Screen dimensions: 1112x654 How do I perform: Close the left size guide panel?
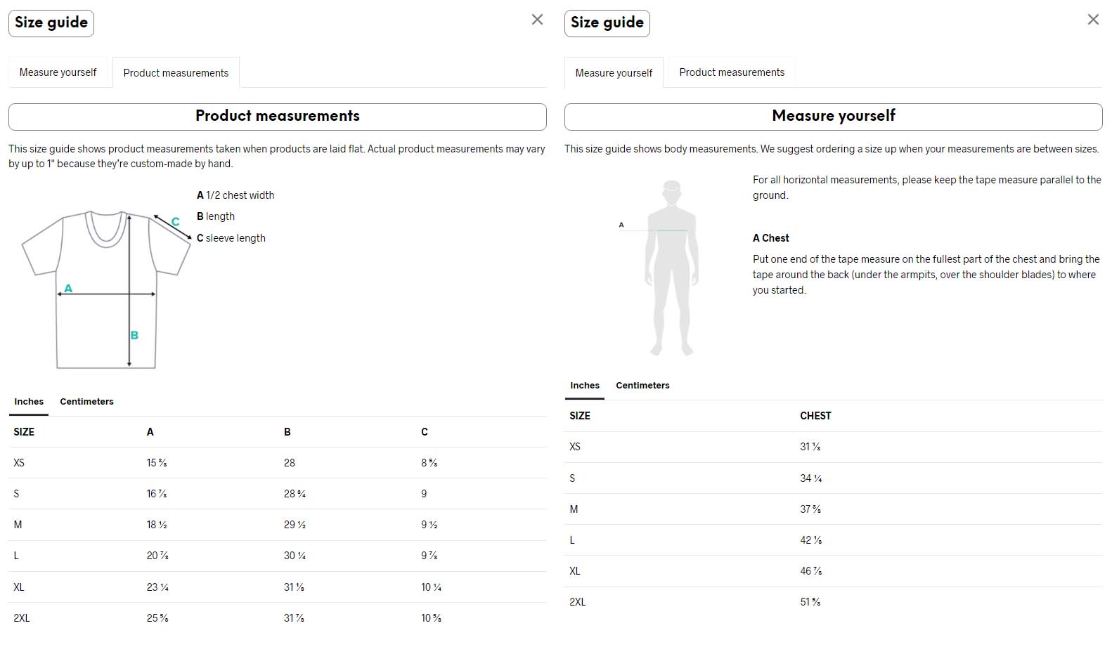point(537,20)
